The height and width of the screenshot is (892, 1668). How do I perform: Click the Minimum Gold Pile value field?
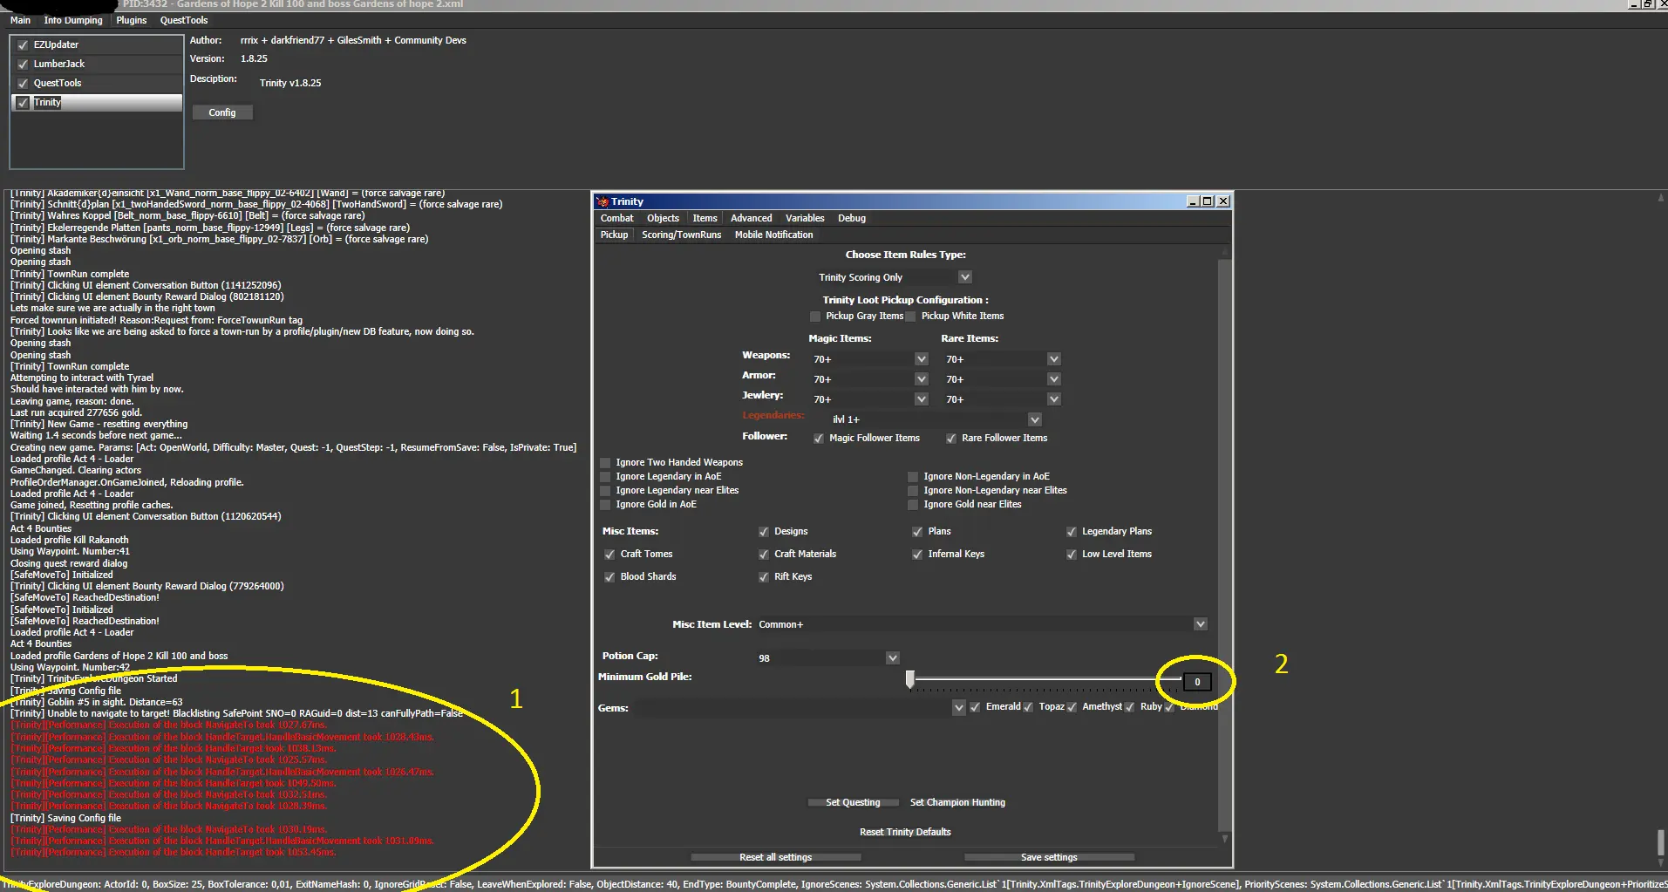(x=1197, y=682)
